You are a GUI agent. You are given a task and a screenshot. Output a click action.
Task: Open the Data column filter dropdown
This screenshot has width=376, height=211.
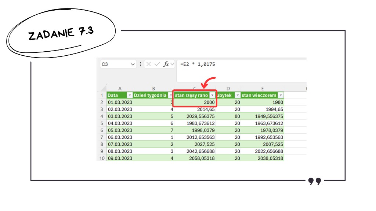coord(130,95)
